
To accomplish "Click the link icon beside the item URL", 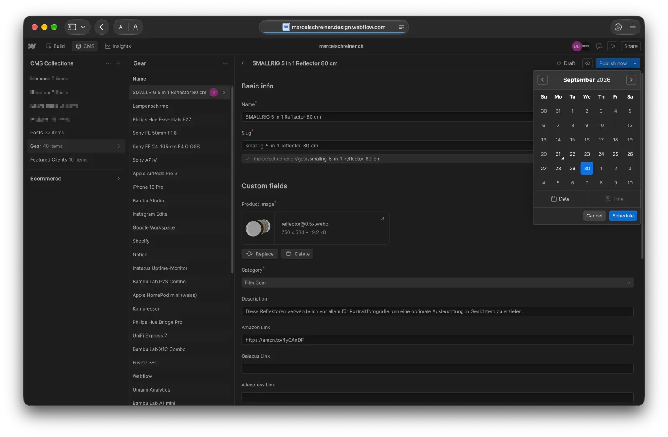I will pyautogui.click(x=248, y=159).
